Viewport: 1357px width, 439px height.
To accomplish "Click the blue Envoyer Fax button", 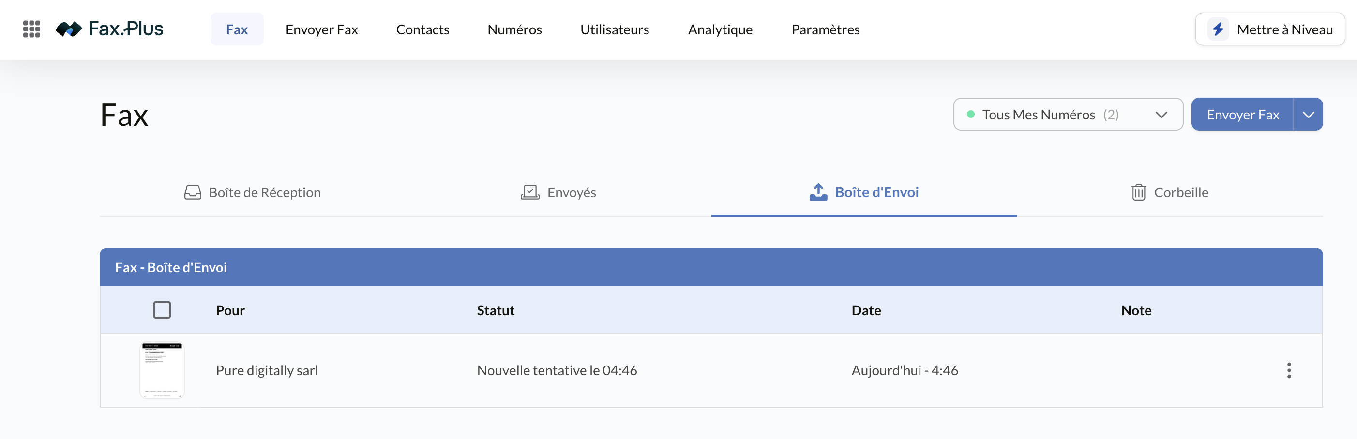I will (x=1242, y=114).
